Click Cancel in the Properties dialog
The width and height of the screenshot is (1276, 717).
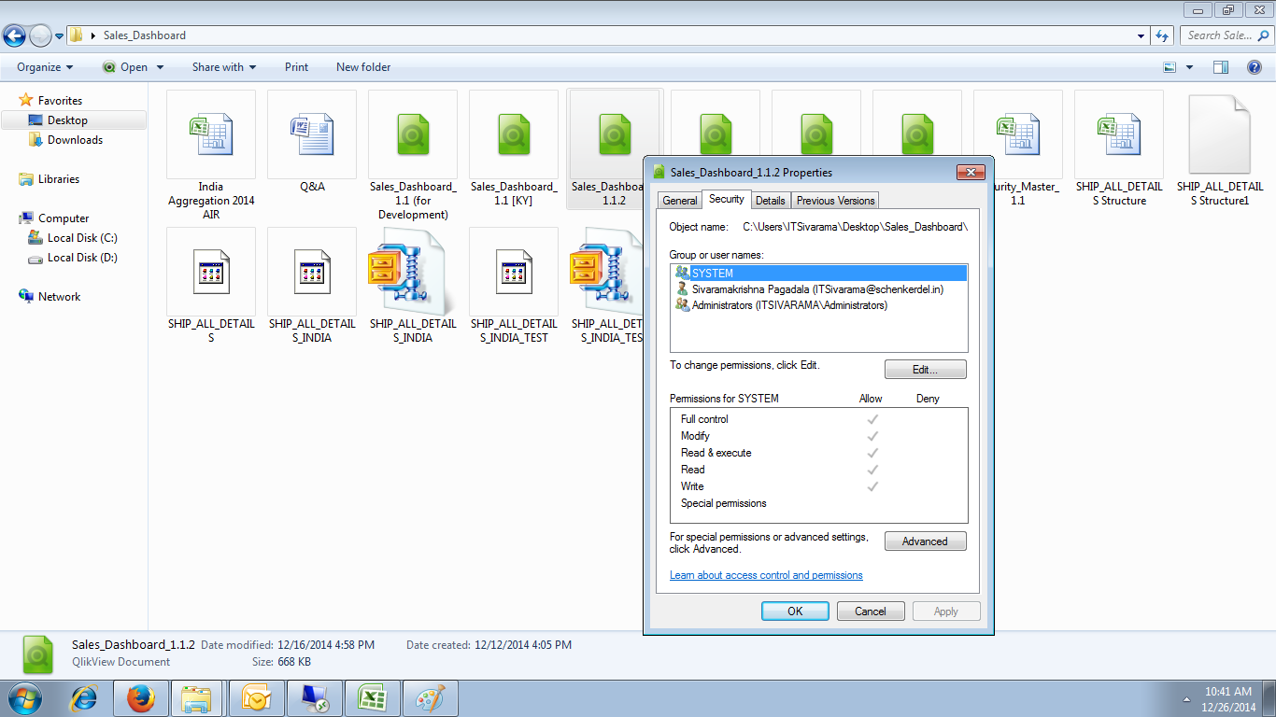coord(871,612)
